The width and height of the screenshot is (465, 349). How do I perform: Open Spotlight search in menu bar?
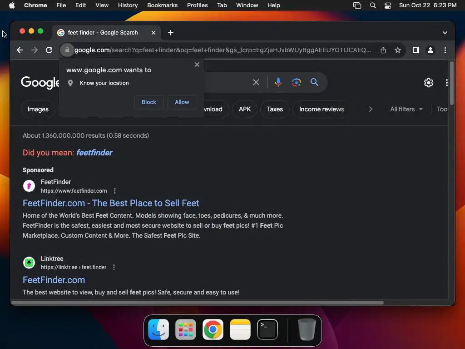click(373, 5)
